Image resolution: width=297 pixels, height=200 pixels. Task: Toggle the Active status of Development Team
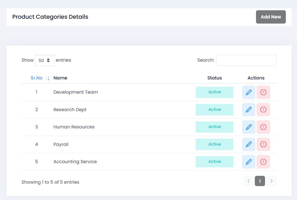coord(214,92)
